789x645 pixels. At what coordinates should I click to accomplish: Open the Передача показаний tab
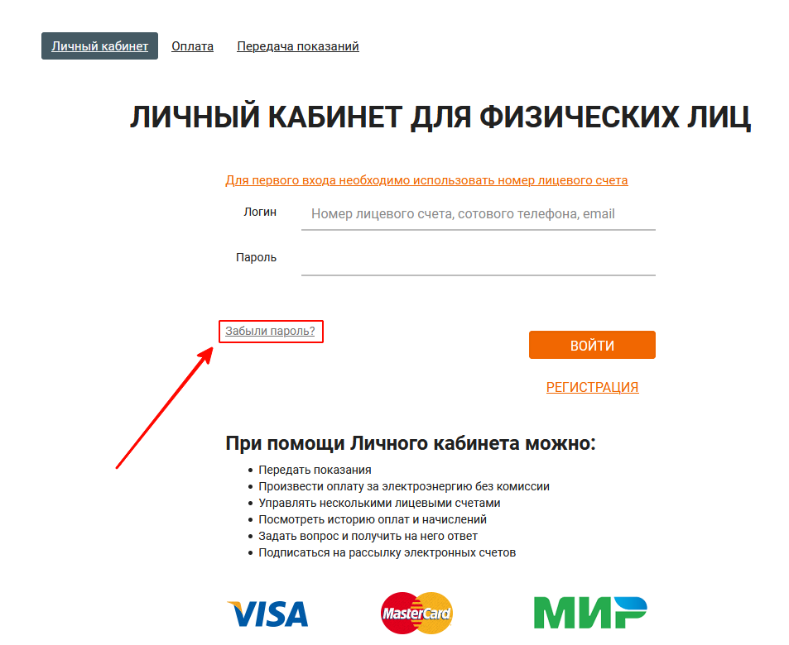[298, 46]
